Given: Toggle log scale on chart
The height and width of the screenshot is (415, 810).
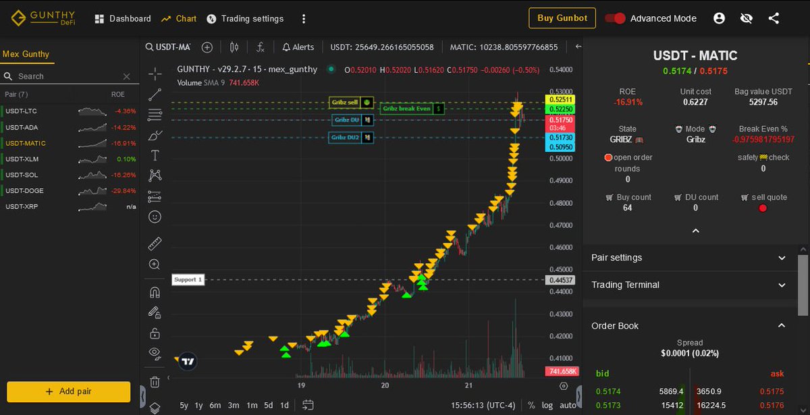Looking at the screenshot, I should tap(547, 406).
